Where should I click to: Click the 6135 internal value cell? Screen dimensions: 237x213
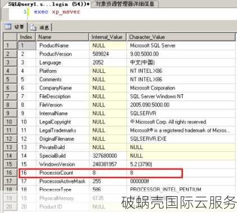tap(108, 198)
